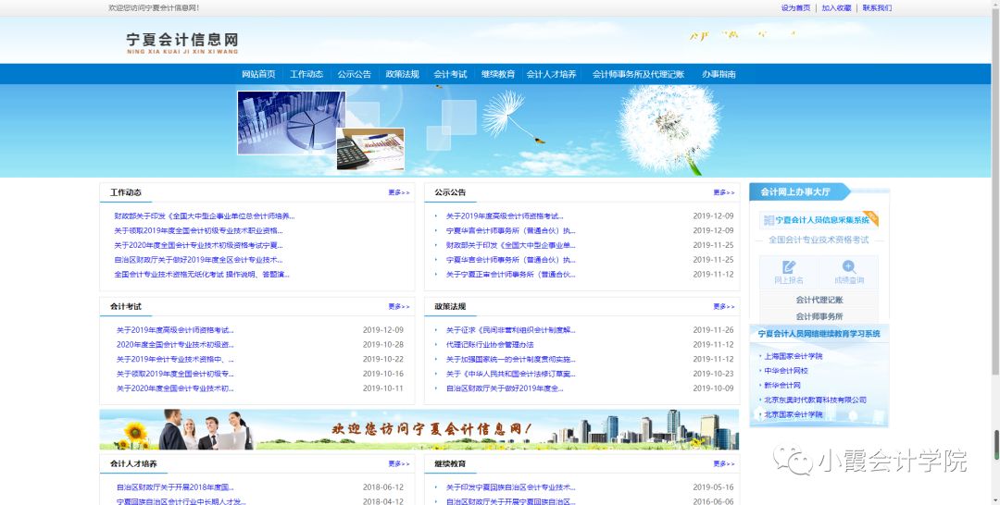Viewport: 1000px width, 505px height.
Task: Open 更多>> in 会计人才培养 panel
Action: pyautogui.click(x=399, y=463)
